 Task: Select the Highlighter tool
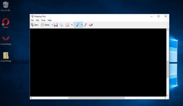pos(85,25)
